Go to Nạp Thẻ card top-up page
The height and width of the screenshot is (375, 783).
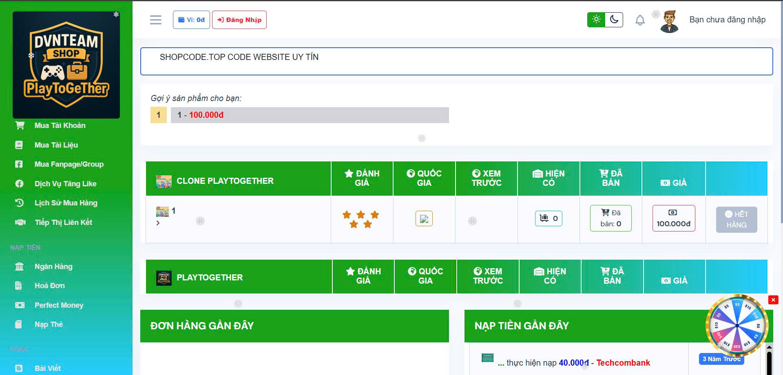pos(49,324)
